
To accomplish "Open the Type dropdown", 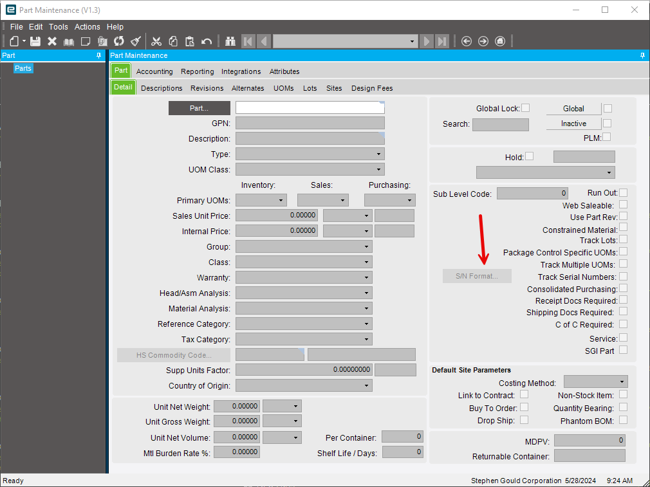I will point(310,154).
